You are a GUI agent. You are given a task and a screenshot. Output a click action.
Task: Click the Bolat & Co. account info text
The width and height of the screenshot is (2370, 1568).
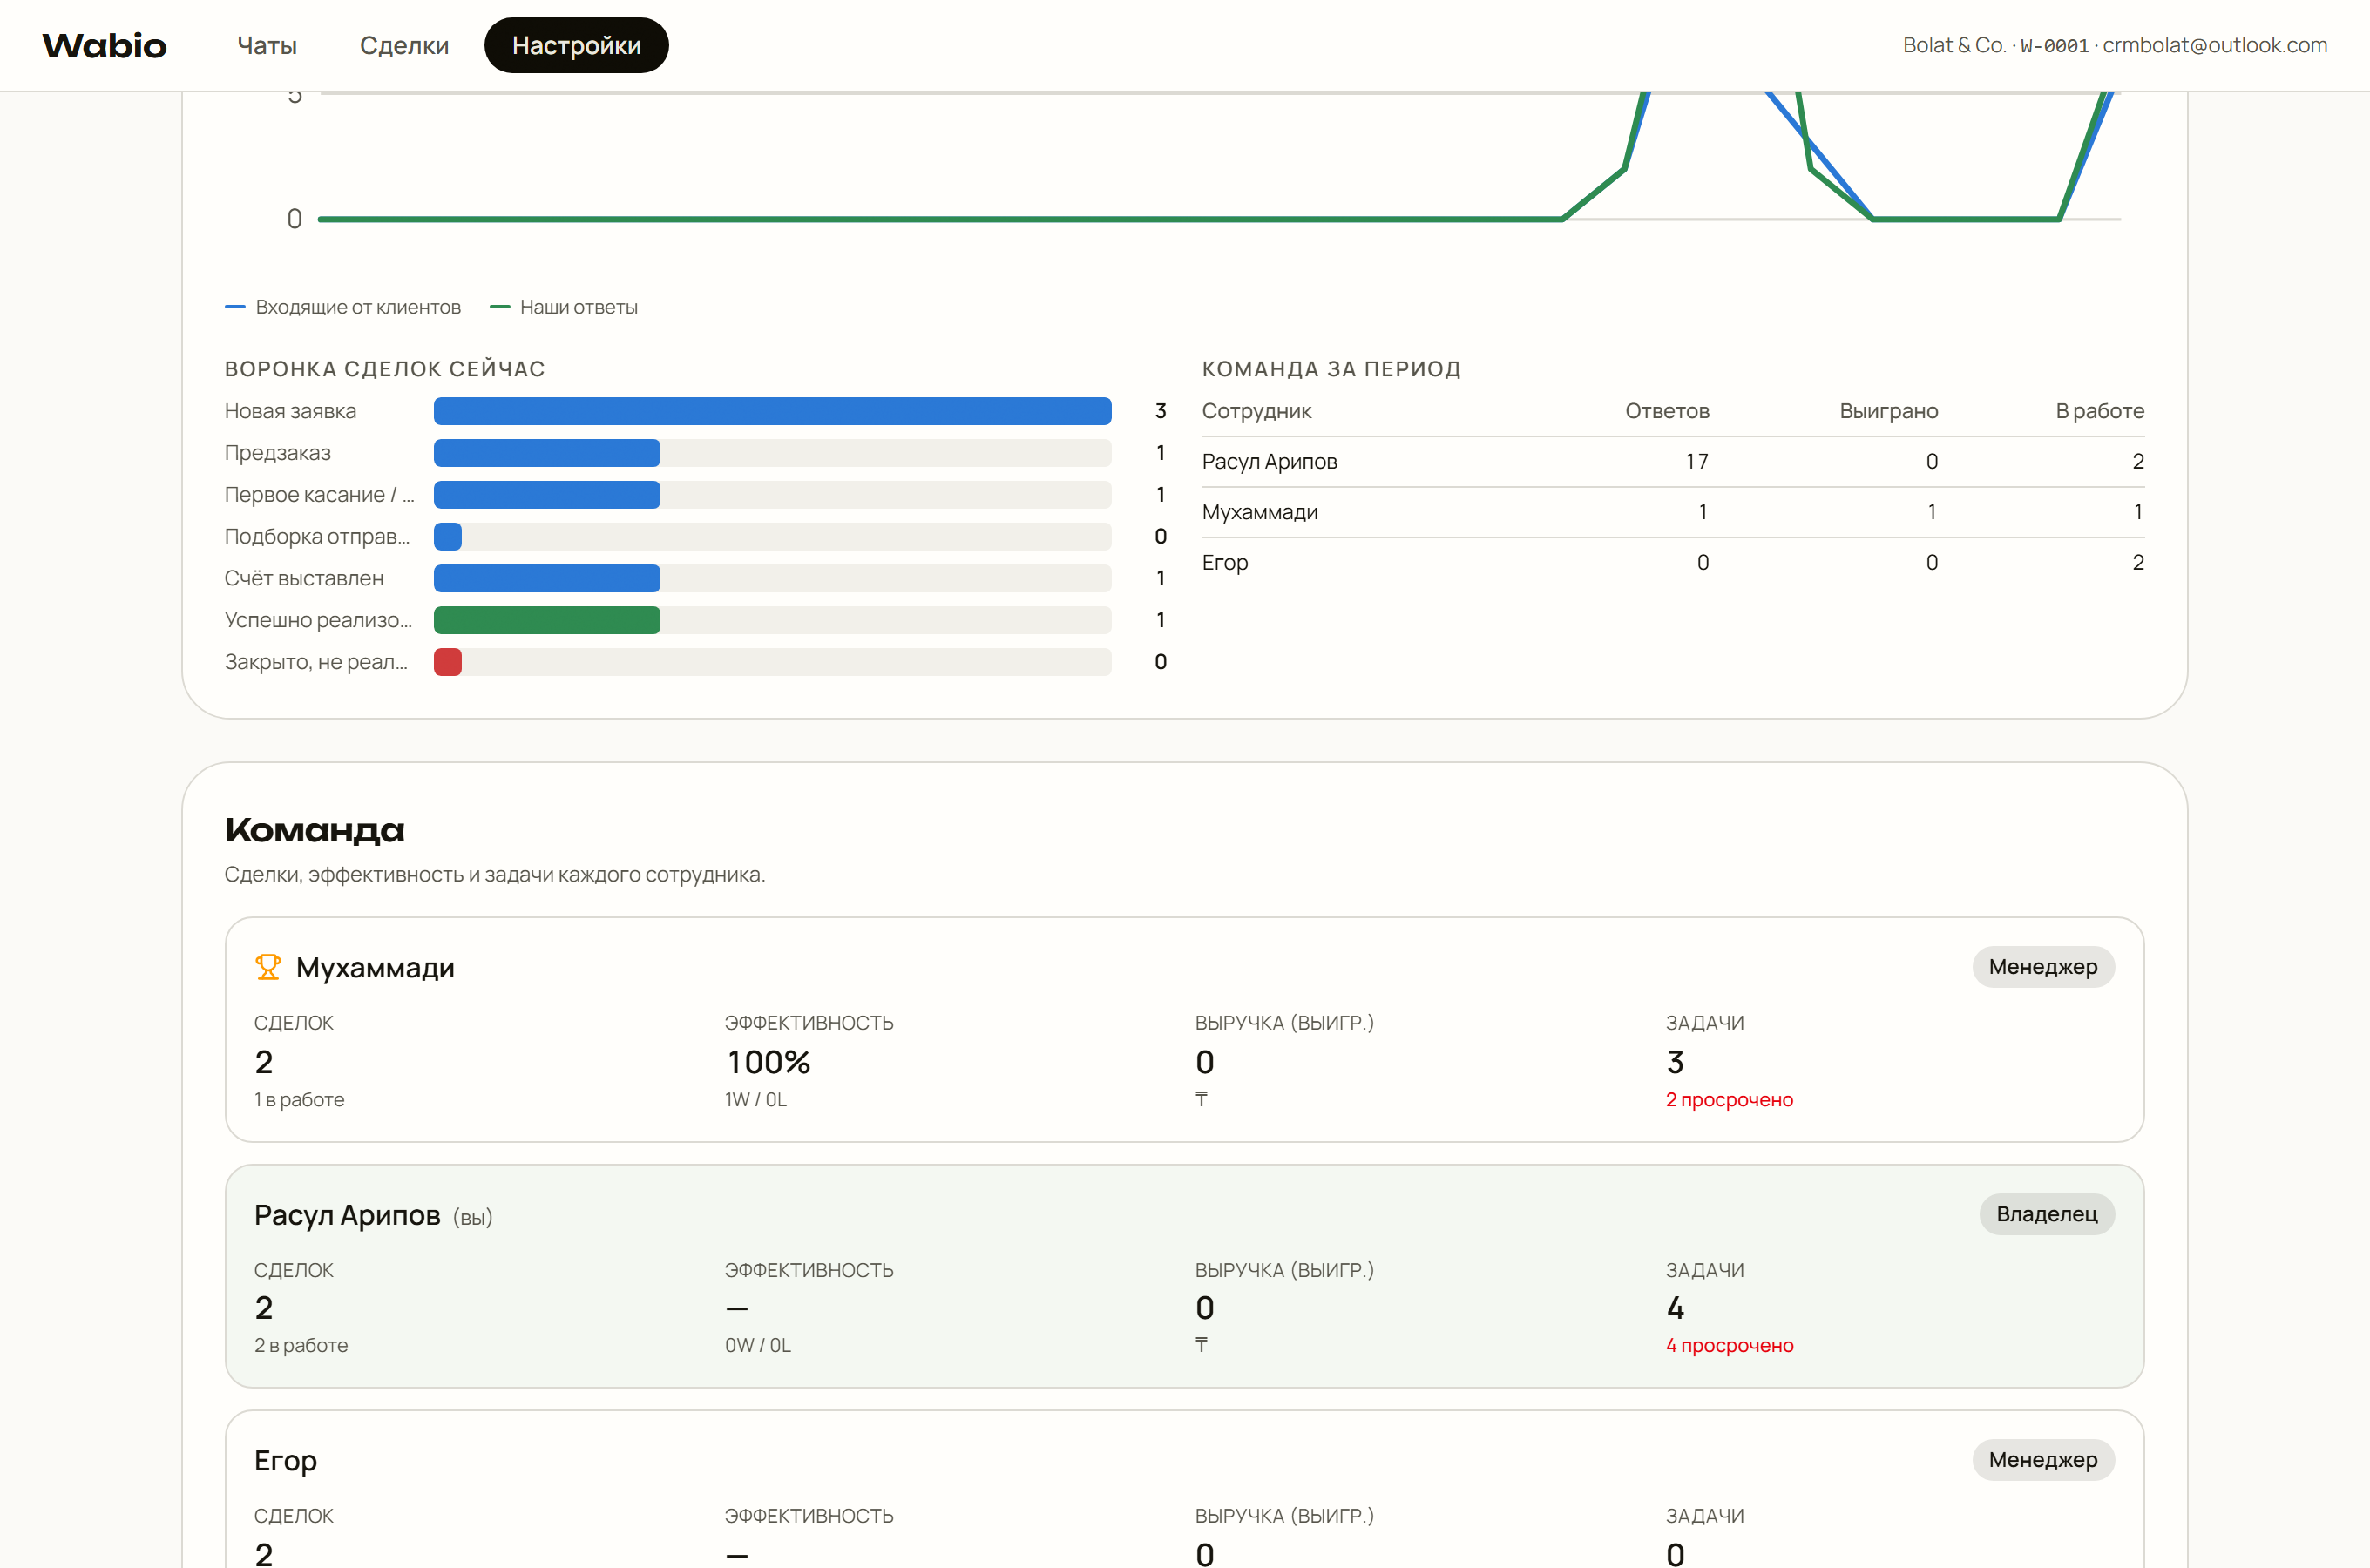[x=2115, y=45]
